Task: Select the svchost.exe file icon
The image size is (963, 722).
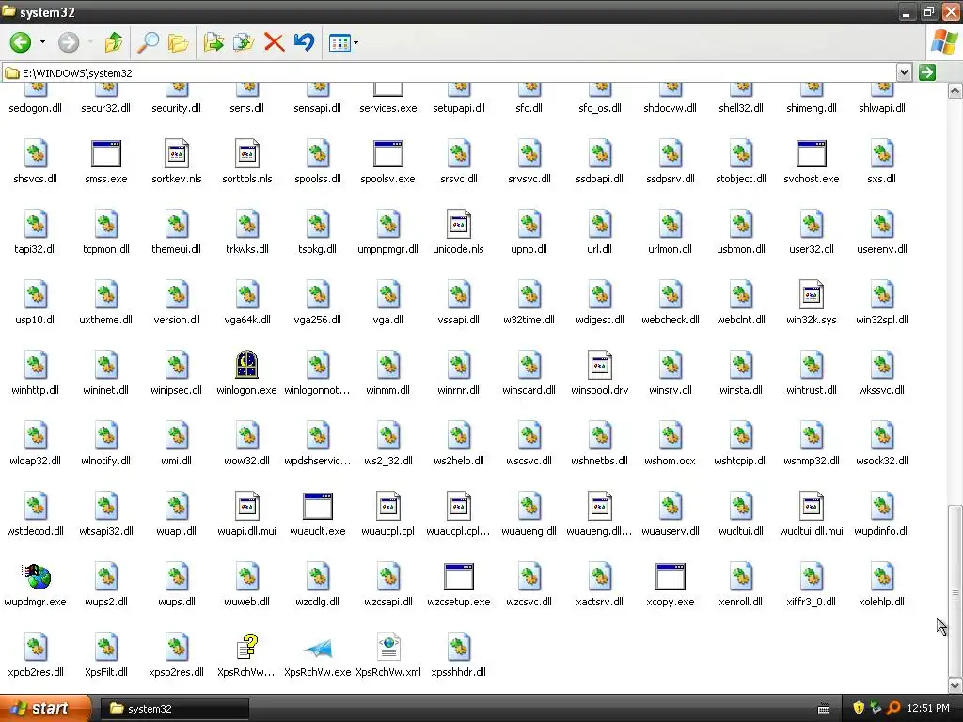Action: click(x=812, y=153)
